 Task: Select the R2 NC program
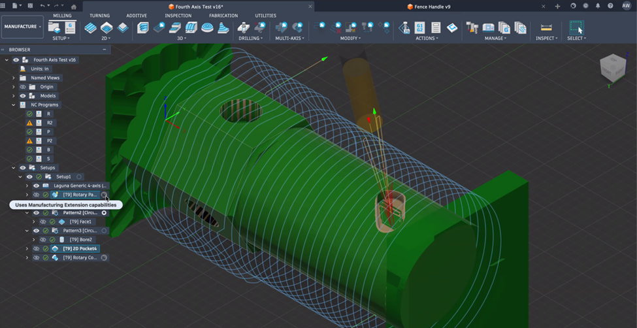(50, 123)
